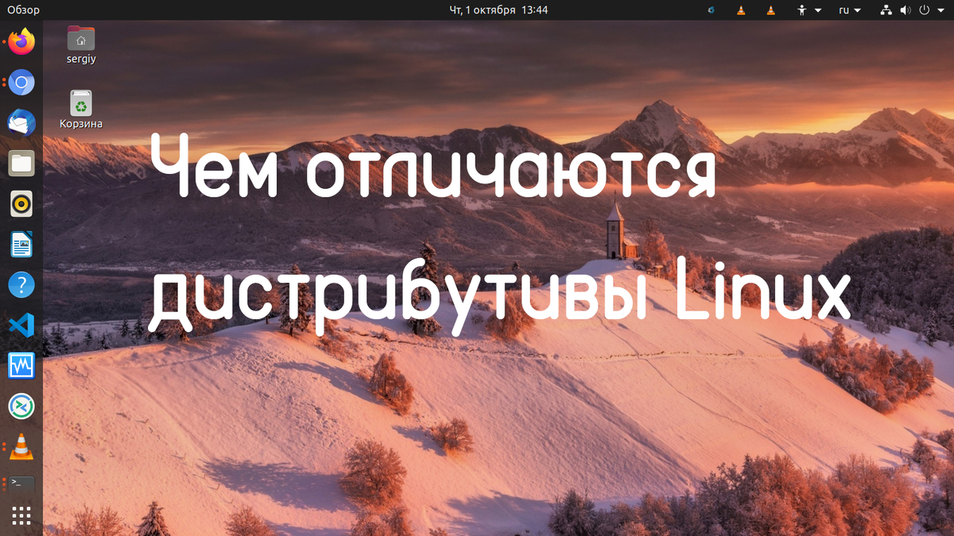Open VLC media player dock icon

tap(21, 447)
